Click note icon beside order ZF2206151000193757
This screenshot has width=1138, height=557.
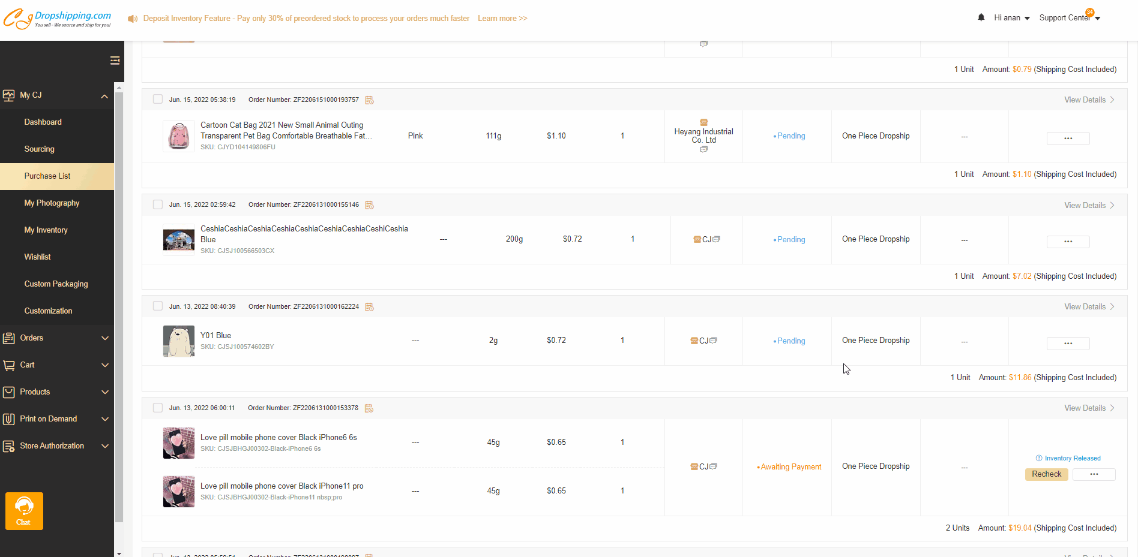(369, 100)
